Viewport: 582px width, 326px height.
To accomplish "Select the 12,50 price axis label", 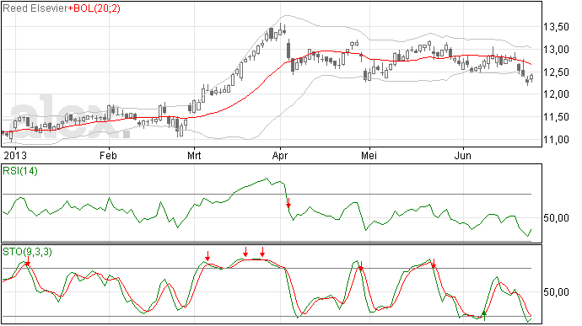I will (x=556, y=72).
